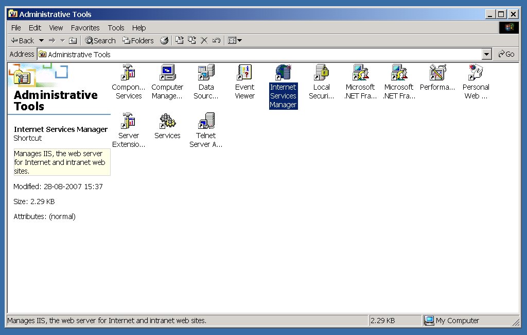Screen dimensions: 527x335
Task: Click the Copy To toolbar icon
Action: pos(192,41)
